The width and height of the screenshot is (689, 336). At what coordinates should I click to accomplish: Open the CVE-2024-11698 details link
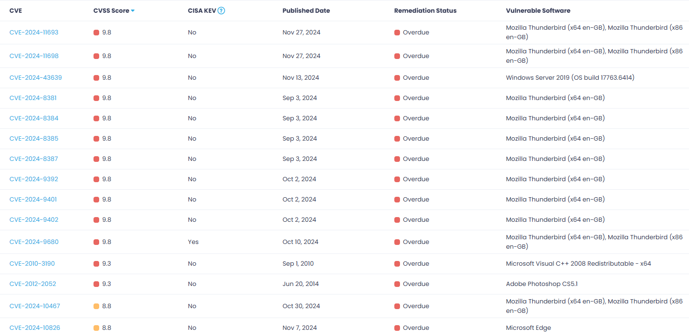click(34, 56)
